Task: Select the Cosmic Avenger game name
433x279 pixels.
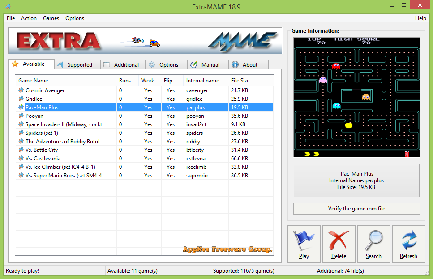Action: tap(45, 90)
